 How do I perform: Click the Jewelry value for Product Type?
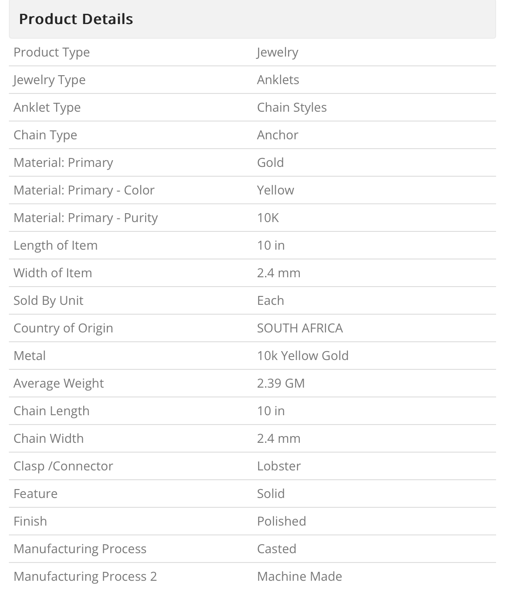click(277, 53)
